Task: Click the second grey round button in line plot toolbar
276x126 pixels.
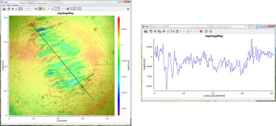Action: (x=210, y=31)
